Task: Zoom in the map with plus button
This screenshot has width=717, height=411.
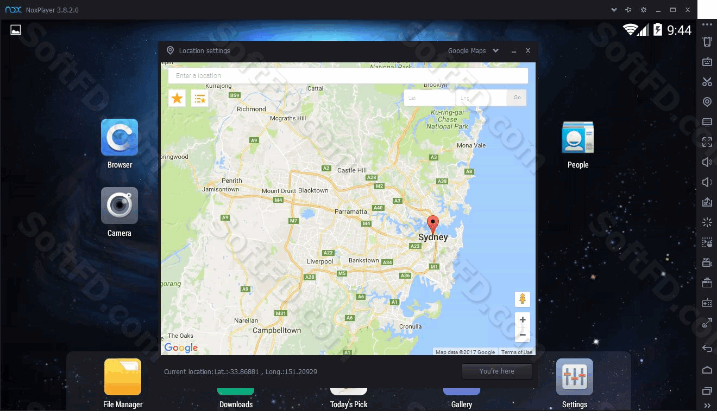Action: tap(523, 320)
